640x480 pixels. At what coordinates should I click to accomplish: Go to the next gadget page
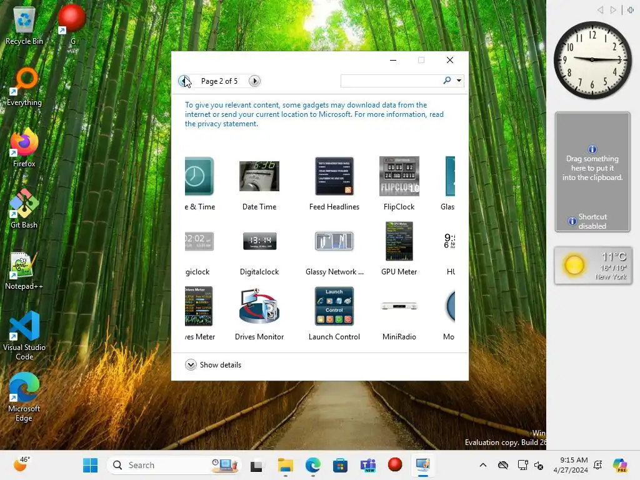tap(254, 81)
